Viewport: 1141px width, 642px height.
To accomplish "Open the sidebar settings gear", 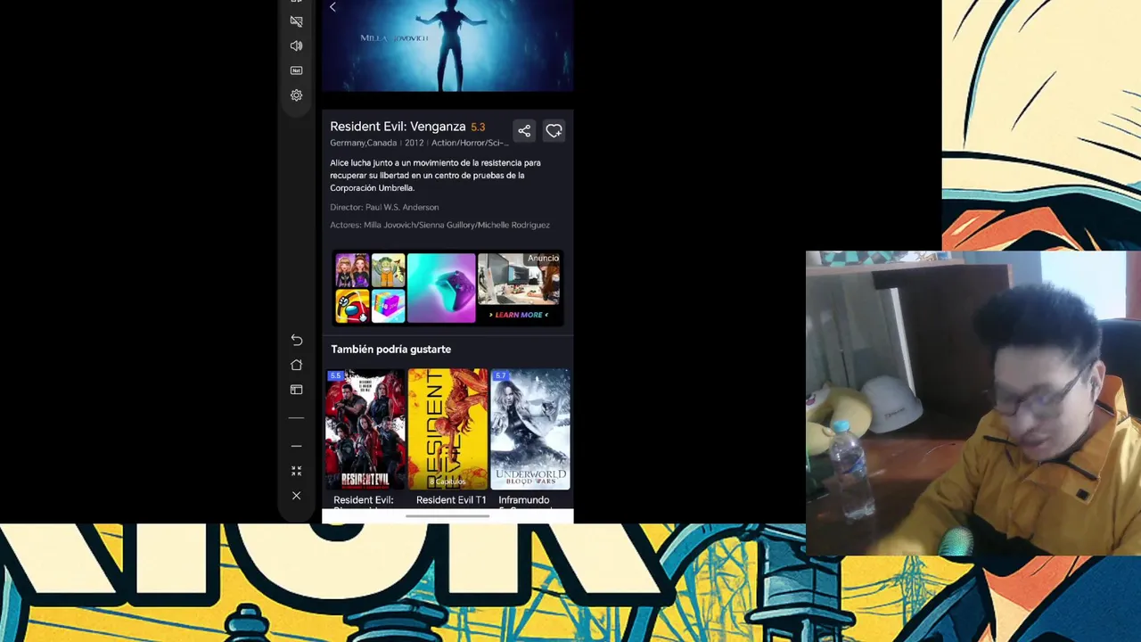I will pos(296,95).
